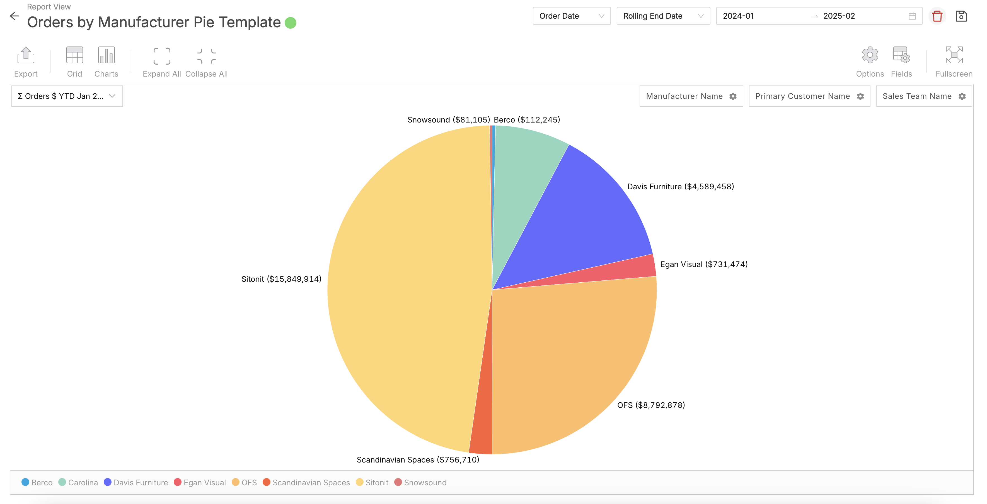Open report Options gear
The width and height of the screenshot is (987, 504).
coord(870,55)
